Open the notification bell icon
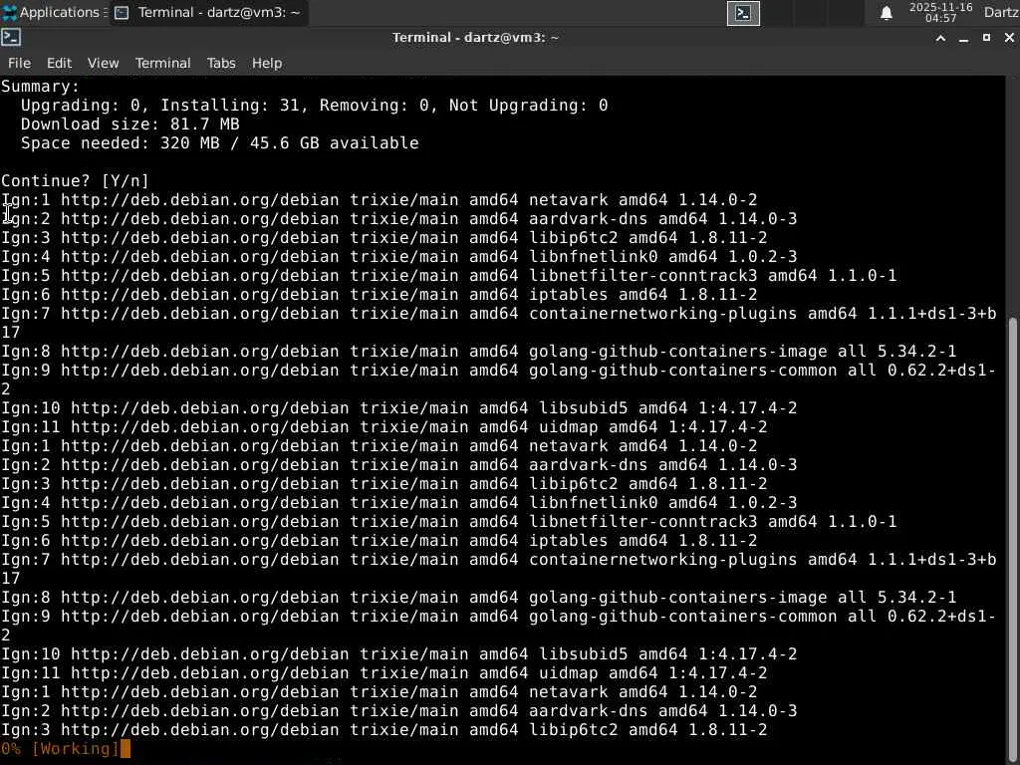This screenshot has width=1020, height=765. 886,13
